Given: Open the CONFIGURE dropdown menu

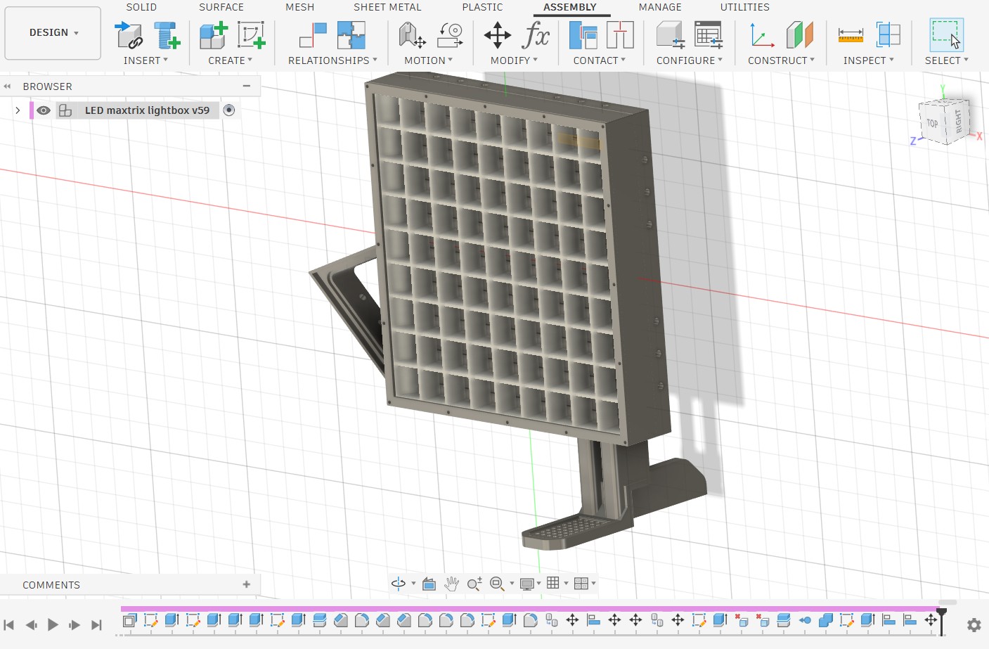Looking at the screenshot, I should pyautogui.click(x=689, y=60).
